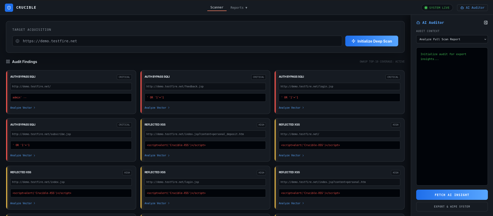The height and width of the screenshot is (216, 493).
Task: Click the personal.htm URL in XSS card
Action: [323, 182]
